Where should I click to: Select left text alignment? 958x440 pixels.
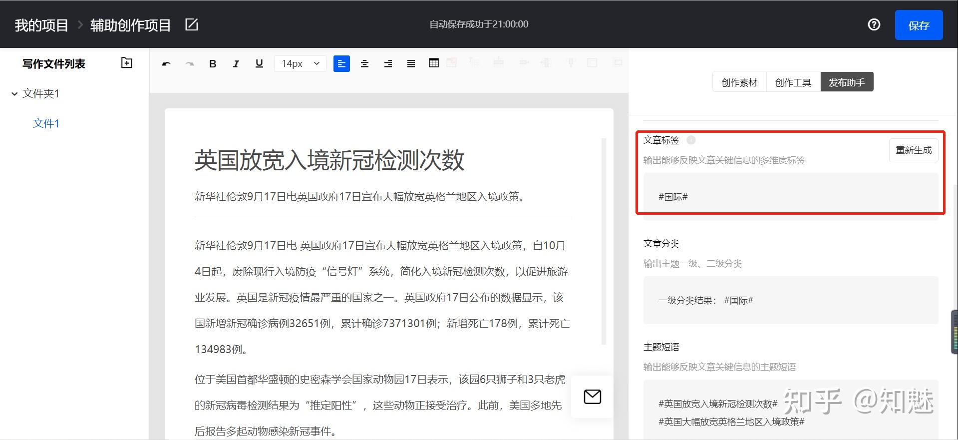[x=341, y=63]
